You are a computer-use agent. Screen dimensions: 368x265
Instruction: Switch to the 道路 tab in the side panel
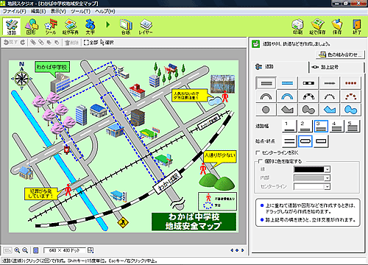pyautogui.click(x=280, y=67)
